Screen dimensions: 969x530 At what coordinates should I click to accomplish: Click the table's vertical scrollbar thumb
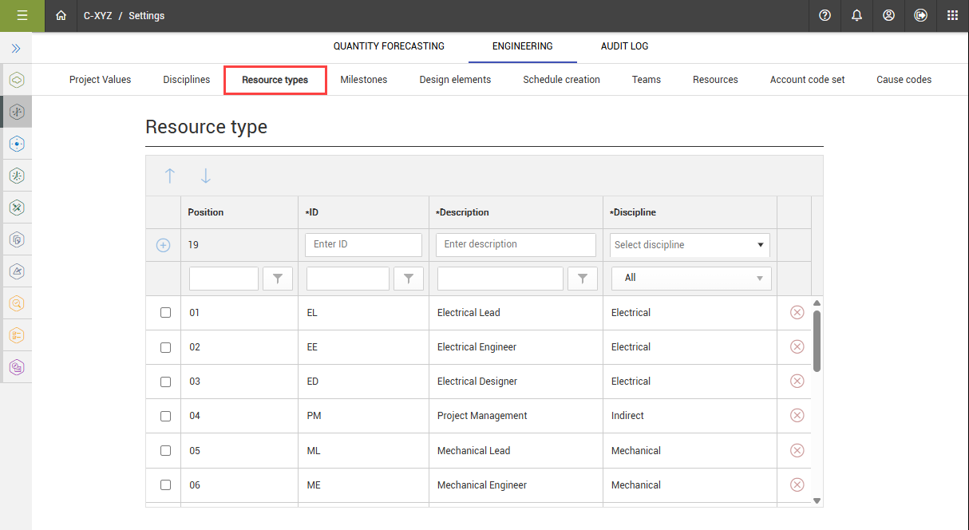point(817,341)
